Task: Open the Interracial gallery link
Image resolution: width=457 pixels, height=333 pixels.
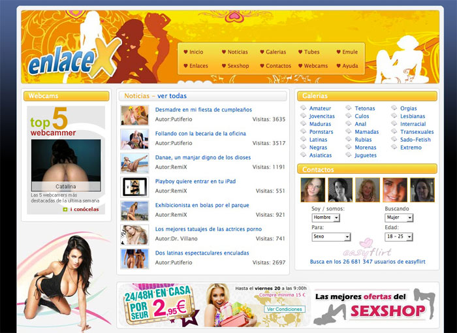Action: tap(413, 124)
